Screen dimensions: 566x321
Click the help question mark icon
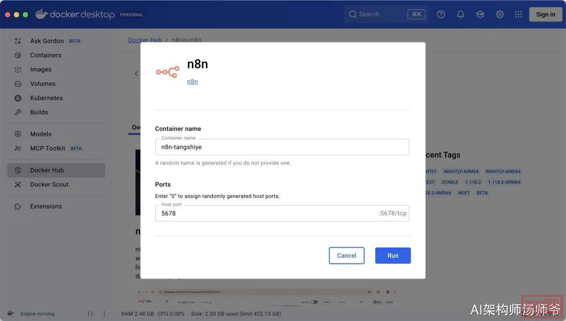point(441,14)
